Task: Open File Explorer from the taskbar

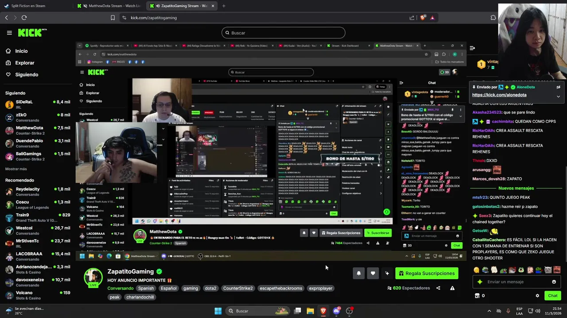Action: pyautogui.click(x=310, y=311)
